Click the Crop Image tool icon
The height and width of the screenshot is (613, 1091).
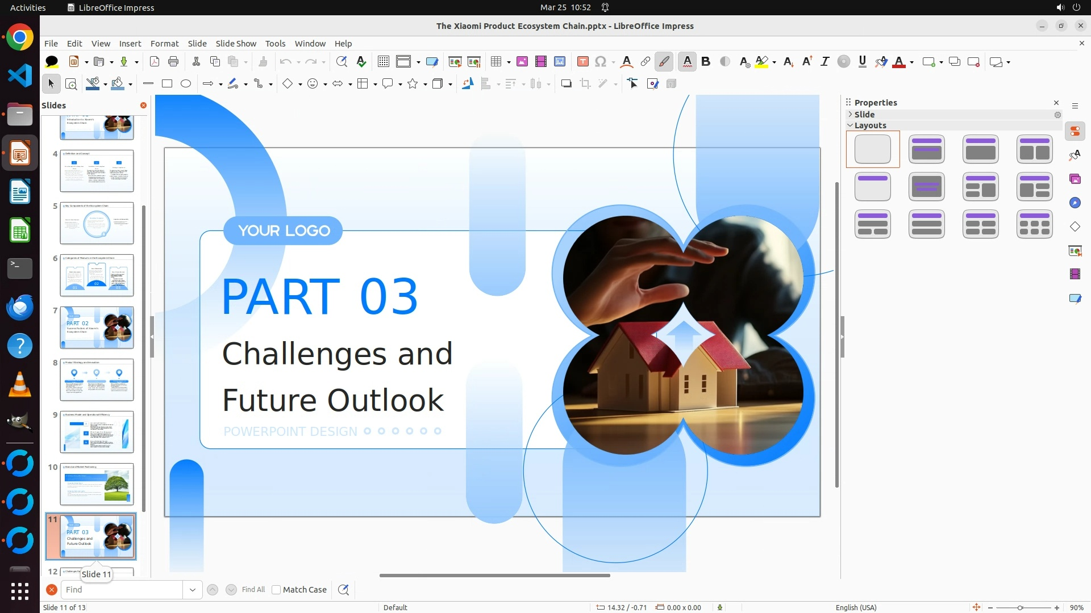pos(585,84)
